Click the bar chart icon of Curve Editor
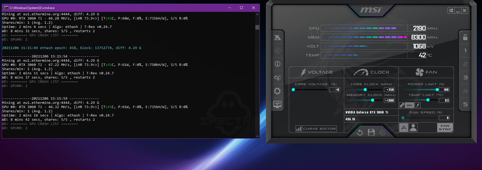 coord(299,129)
